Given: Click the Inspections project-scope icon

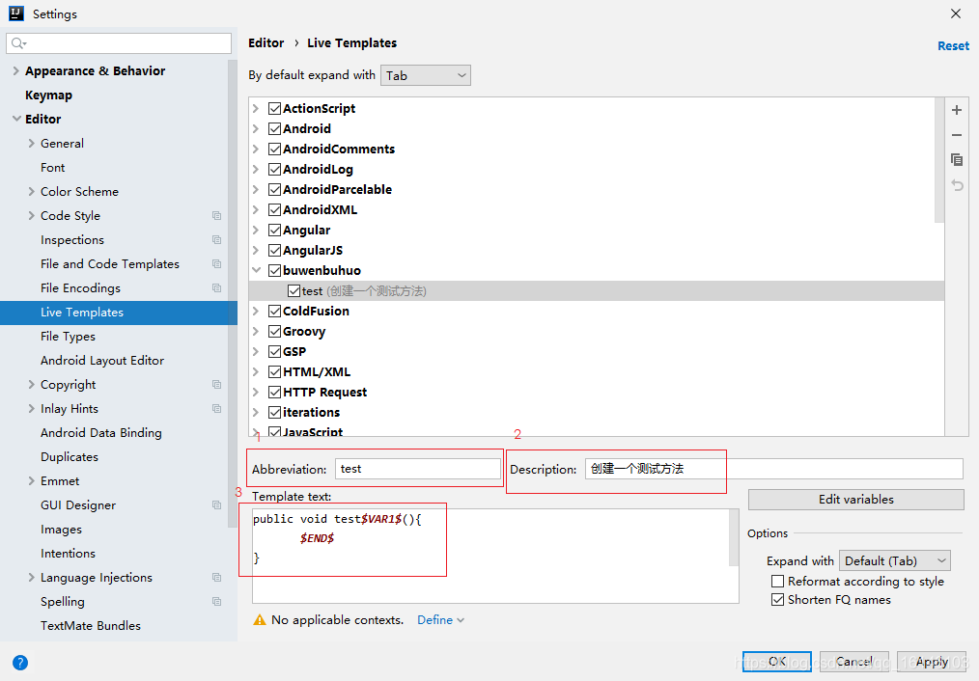Looking at the screenshot, I should tap(216, 239).
